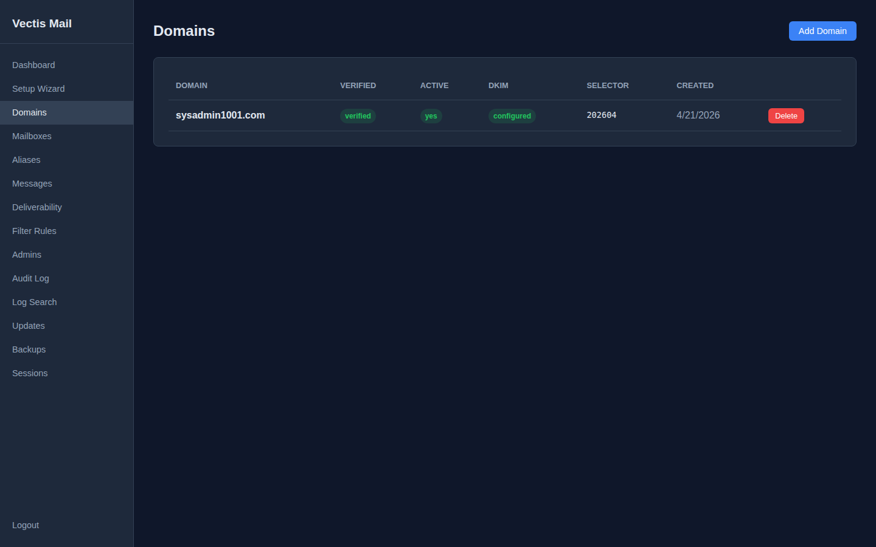876x547 pixels.
Task: Delete the sysadmin1001.com domain
Action: tap(786, 116)
